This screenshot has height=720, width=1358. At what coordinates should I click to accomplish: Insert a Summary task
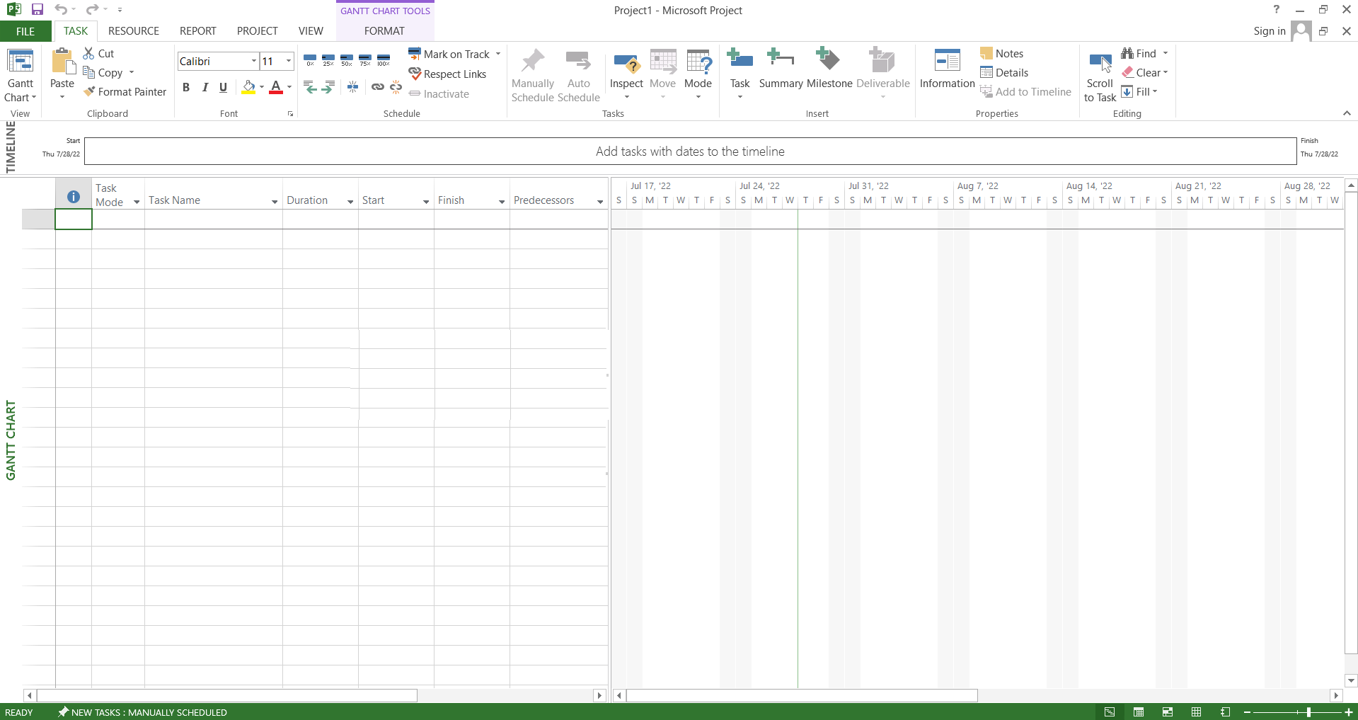tap(781, 69)
